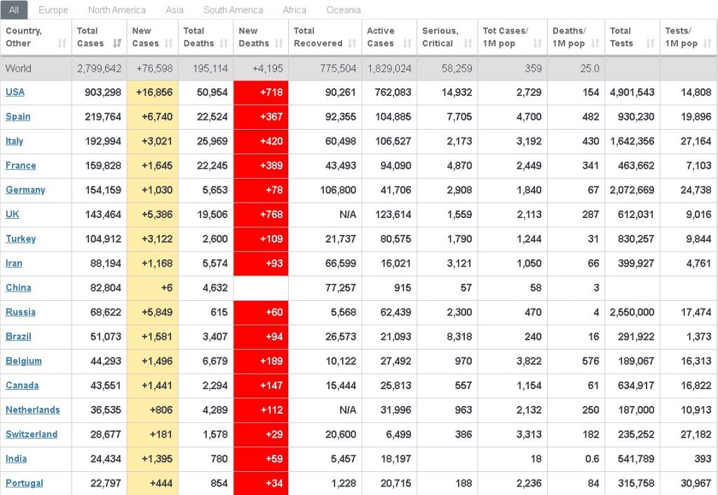Click USA total cases value 903,298
The image size is (718, 495).
tap(103, 93)
